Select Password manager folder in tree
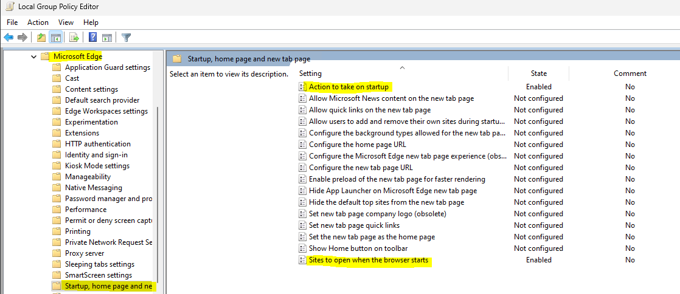Screen dimensions: 680x294 tap(108, 199)
